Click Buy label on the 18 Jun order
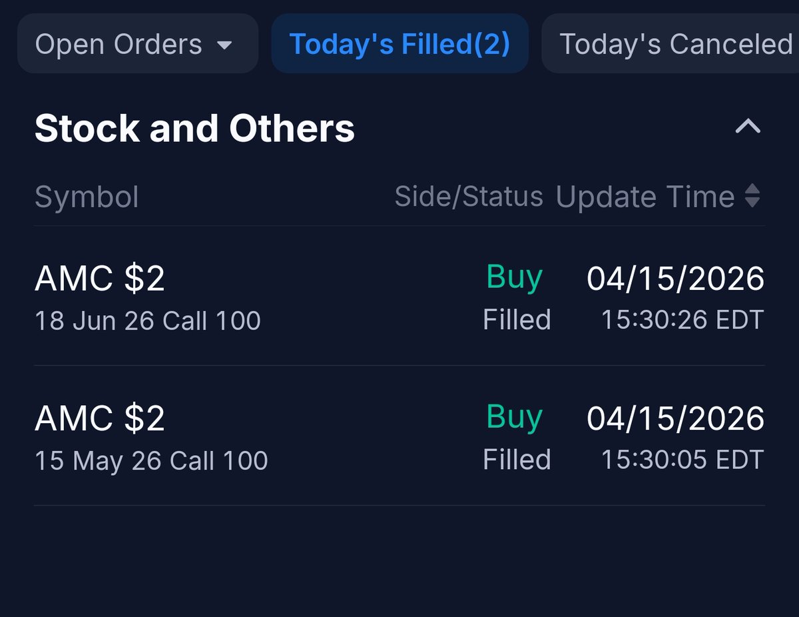Screen dimensions: 799x617 click(x=514, y=277)
